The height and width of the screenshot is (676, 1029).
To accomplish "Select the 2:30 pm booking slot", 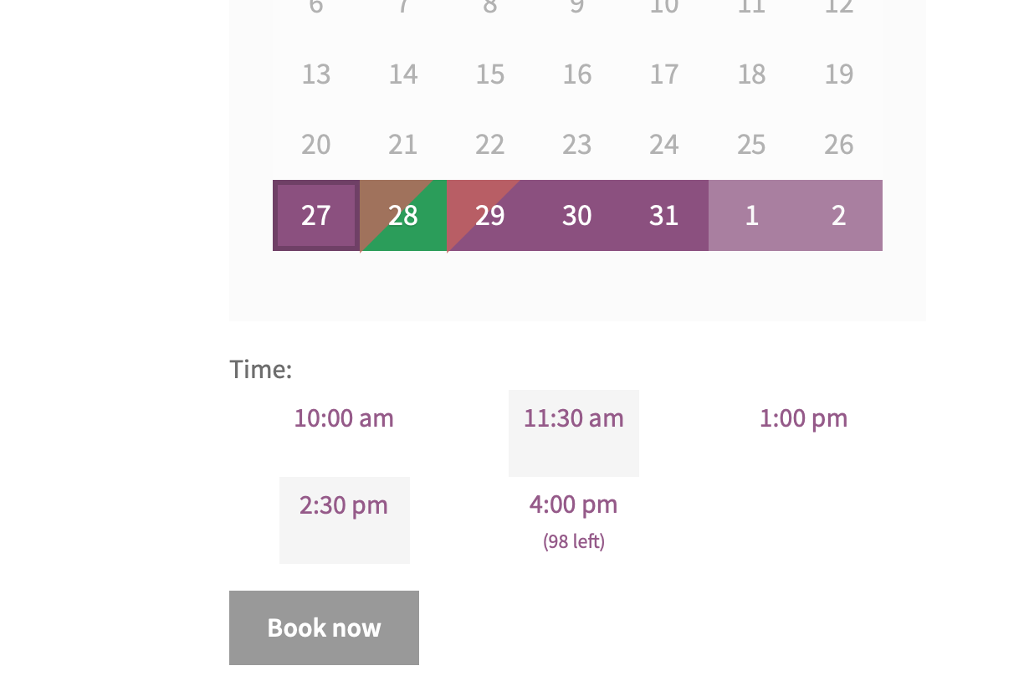I will pos(344,504).
